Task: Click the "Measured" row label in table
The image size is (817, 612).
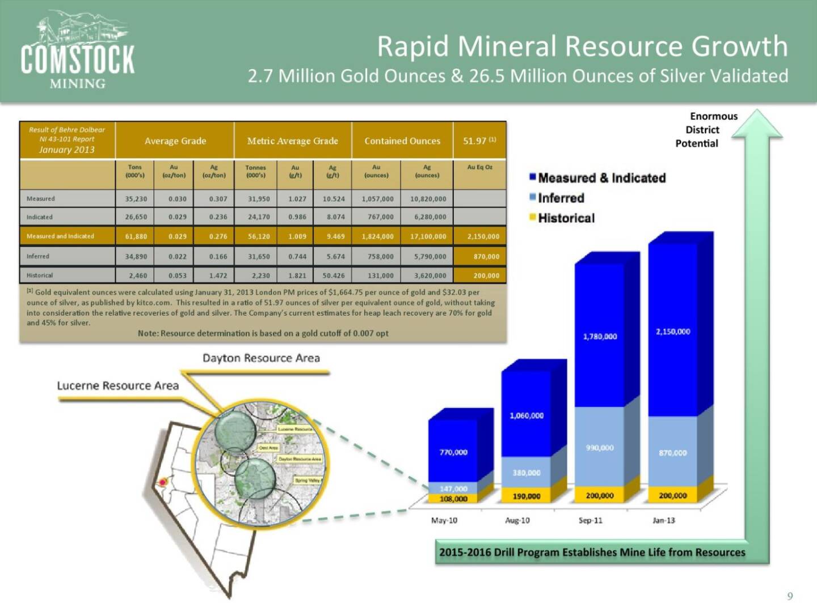Action: 41,199
